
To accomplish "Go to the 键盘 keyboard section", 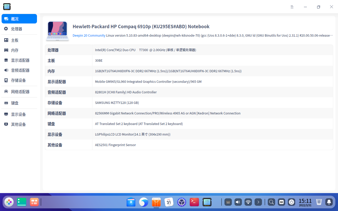I will click(x=19, y=103).
